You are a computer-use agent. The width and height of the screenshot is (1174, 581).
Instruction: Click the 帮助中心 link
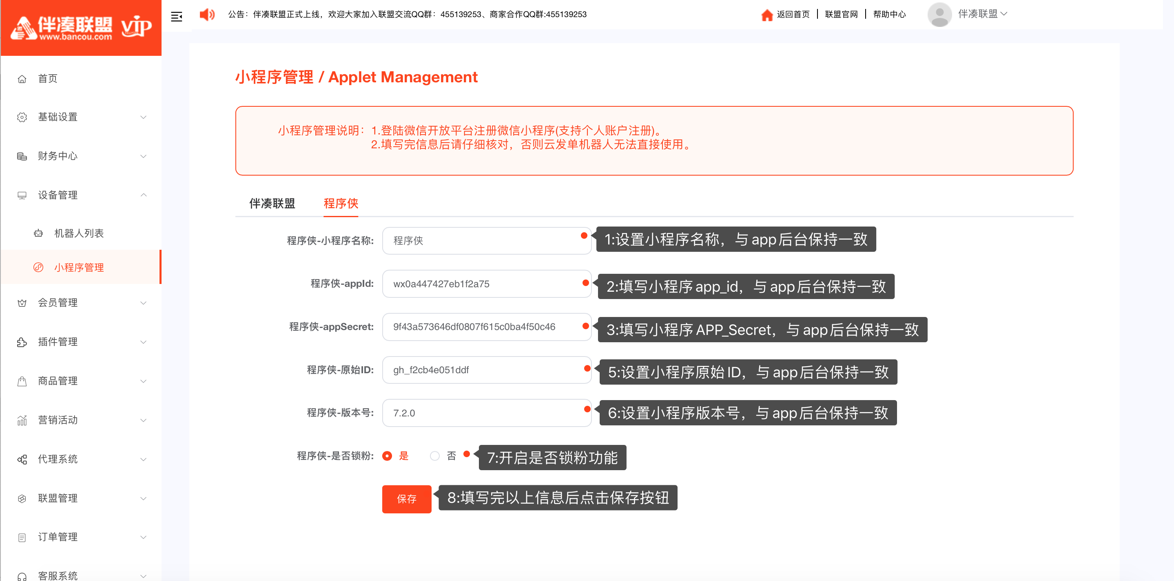(x=890, y=15)
